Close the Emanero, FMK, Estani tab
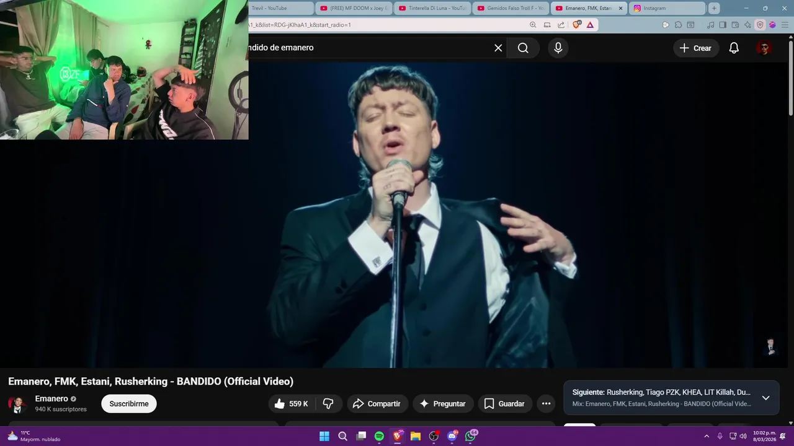The width and height of the screenshot is (794, 446). [620, 8]
